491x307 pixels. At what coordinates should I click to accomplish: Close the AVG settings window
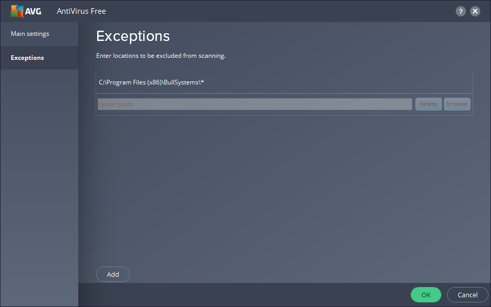pyautogui.click(x=475, y=11)
